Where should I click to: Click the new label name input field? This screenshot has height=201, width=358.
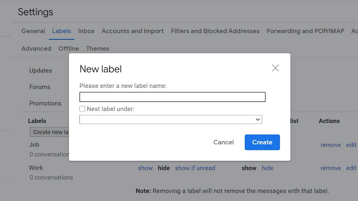(172, 97)
